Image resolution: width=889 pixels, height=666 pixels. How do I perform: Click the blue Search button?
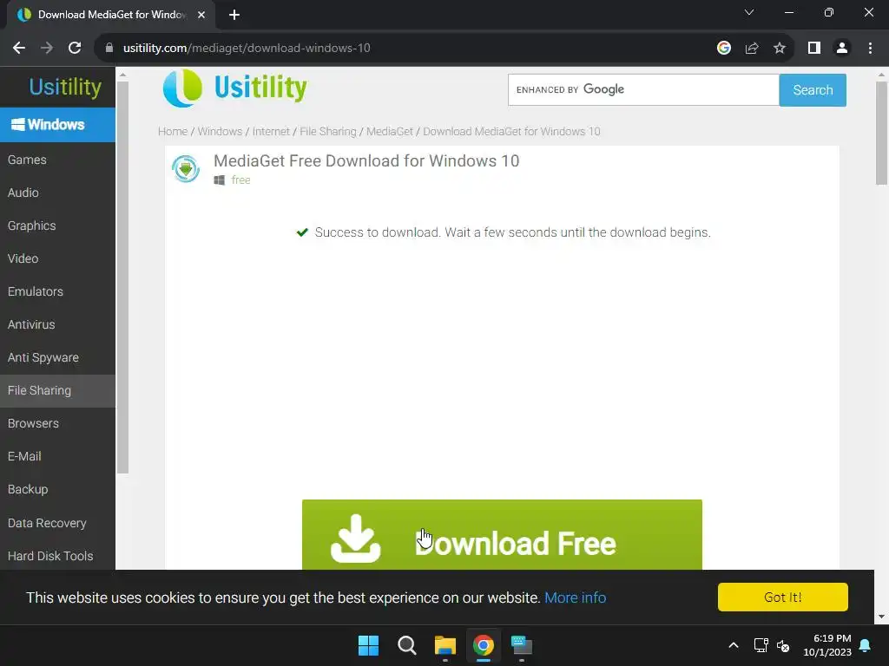[x=813, y=90]
